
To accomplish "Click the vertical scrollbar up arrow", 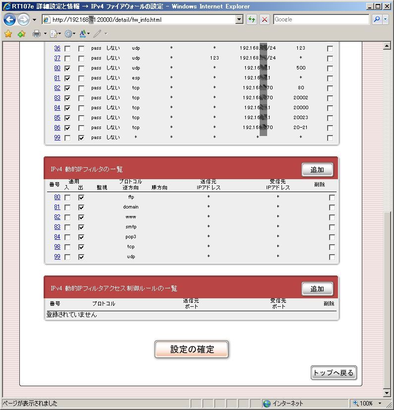I will (387, 46).
